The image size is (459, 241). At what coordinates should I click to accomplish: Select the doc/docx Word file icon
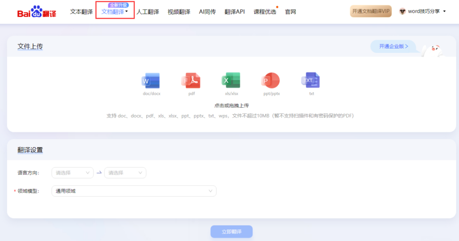click(x=151, y=81)
